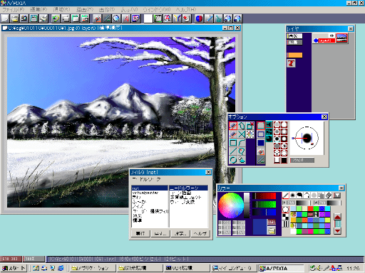Select the rectangle shape tool in Options panel
The image size is (365, 273).
(x=233, y=143)
